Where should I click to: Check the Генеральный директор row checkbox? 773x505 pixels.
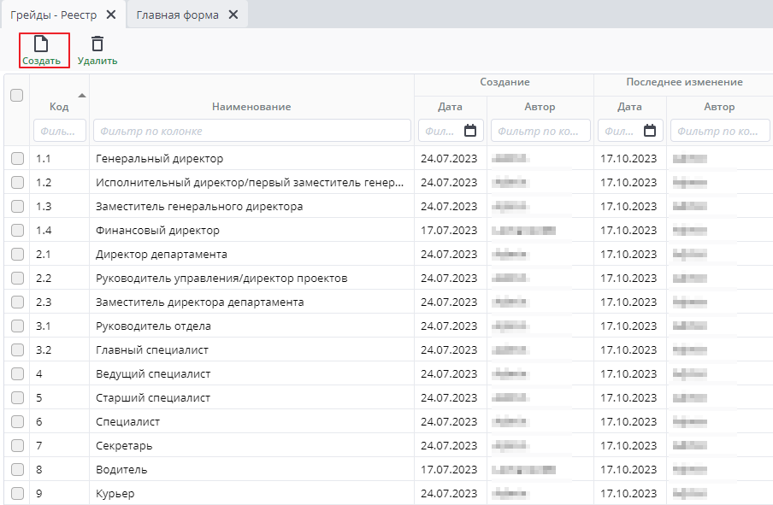17,159
